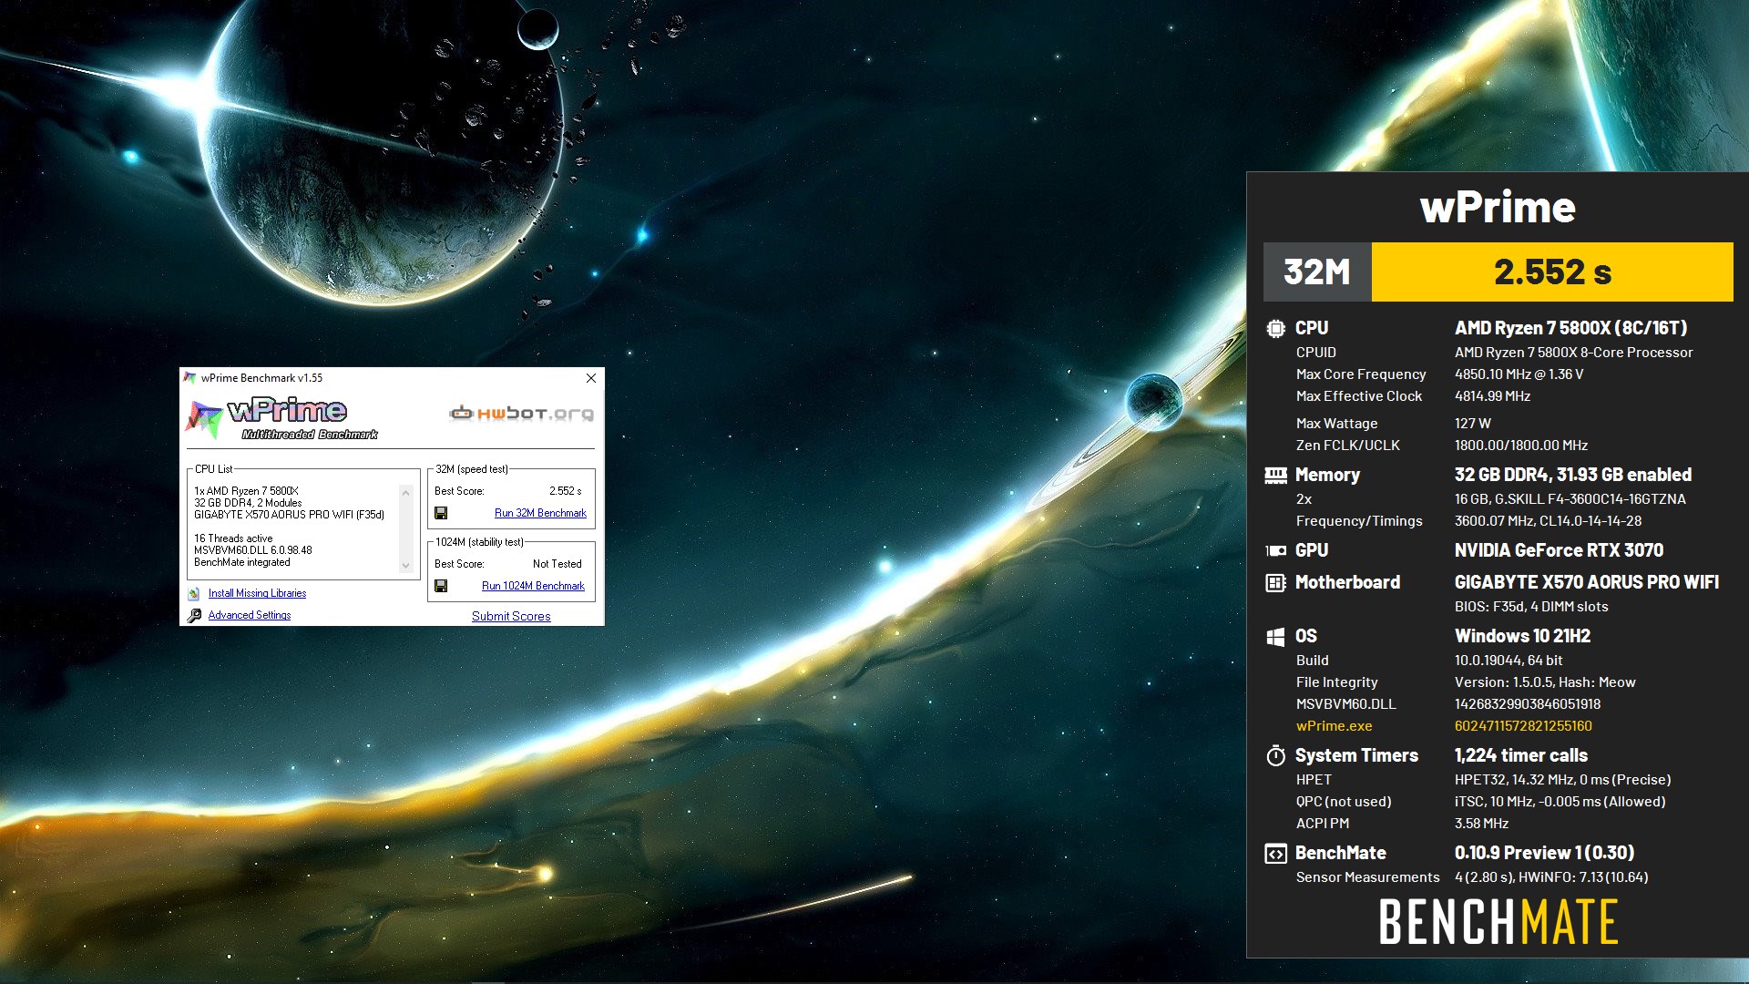Click '10.0.19044, 64 bit' build value
Screen dimensions: 1749x984
point(1509,661)
